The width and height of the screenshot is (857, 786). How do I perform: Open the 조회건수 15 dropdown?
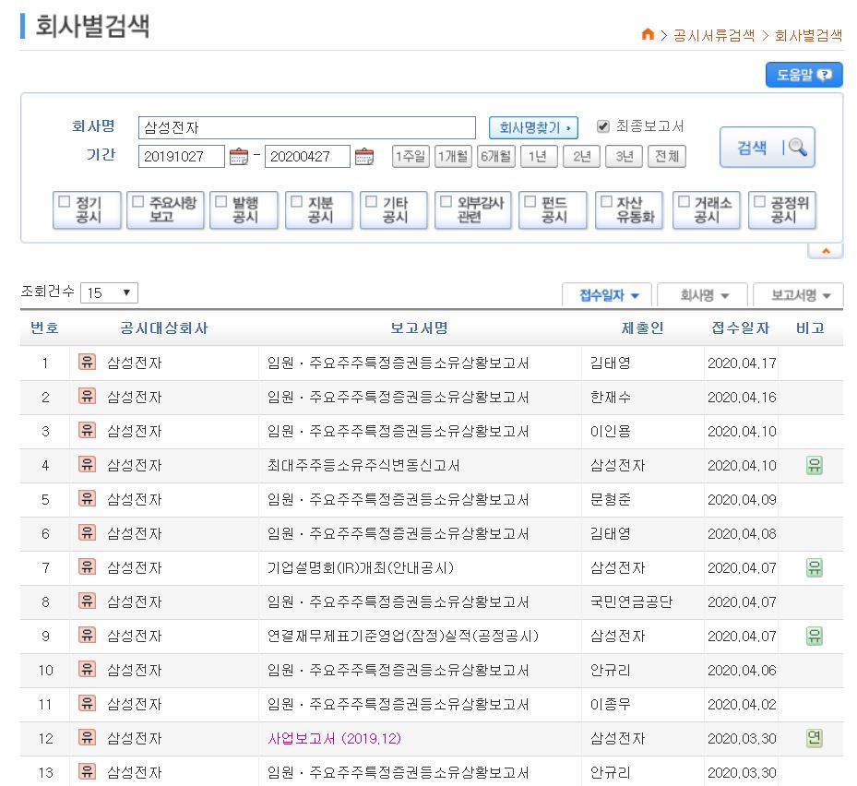[109, 292]
